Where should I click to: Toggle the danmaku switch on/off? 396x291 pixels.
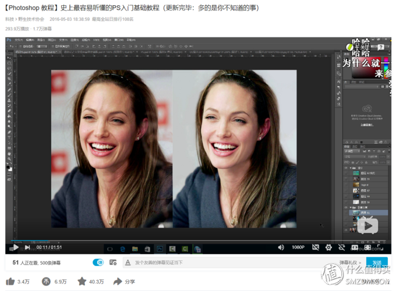(98, 262)
